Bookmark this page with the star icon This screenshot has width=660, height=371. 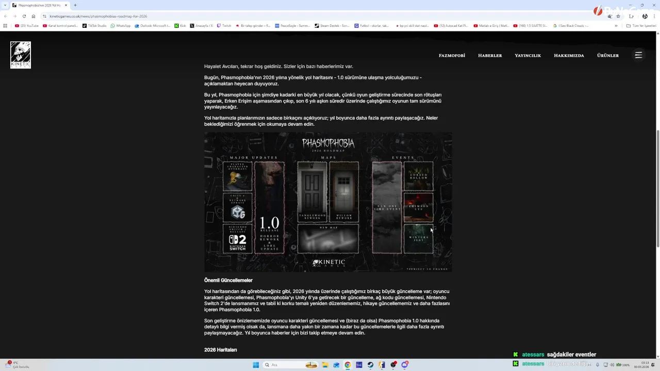coord(618,16)
